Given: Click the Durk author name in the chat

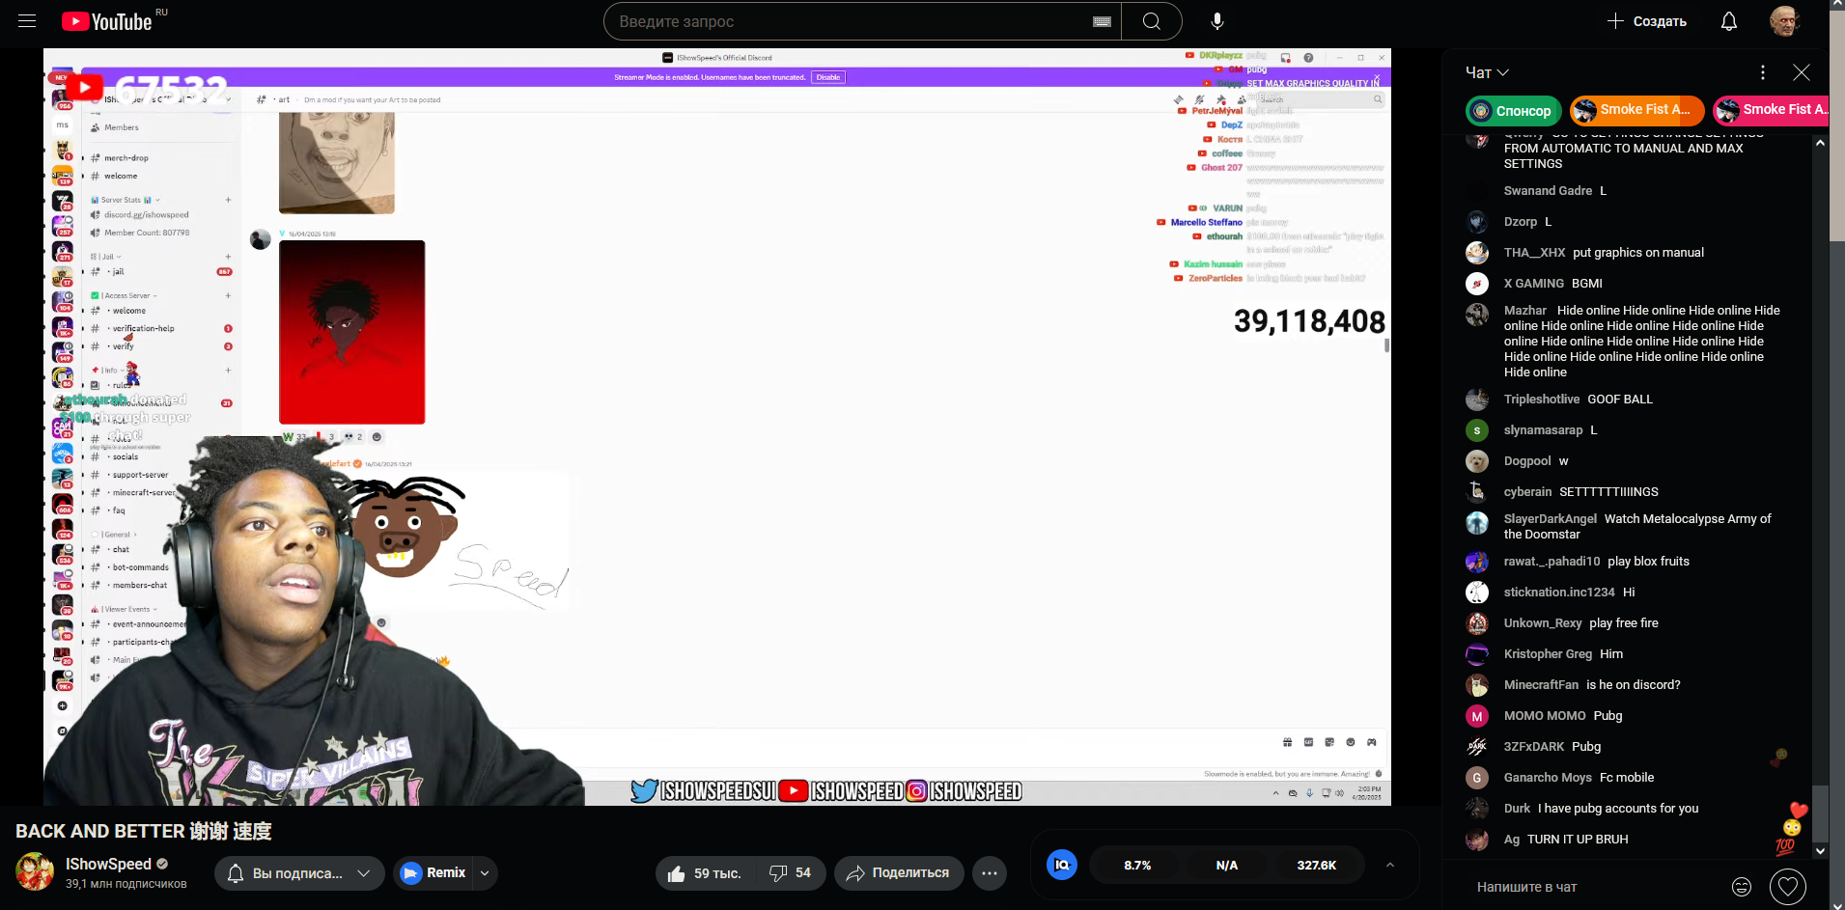Looking at the screenshot, I should (1517, 809).
